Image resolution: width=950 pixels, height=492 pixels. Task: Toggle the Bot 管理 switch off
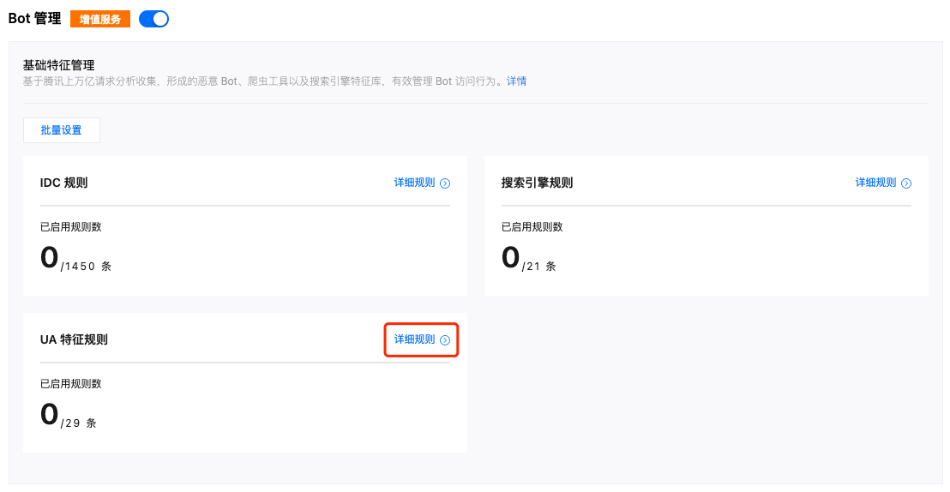[x=153, y=19]
